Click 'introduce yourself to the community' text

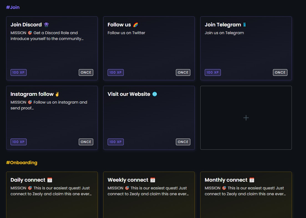(47, 39)
